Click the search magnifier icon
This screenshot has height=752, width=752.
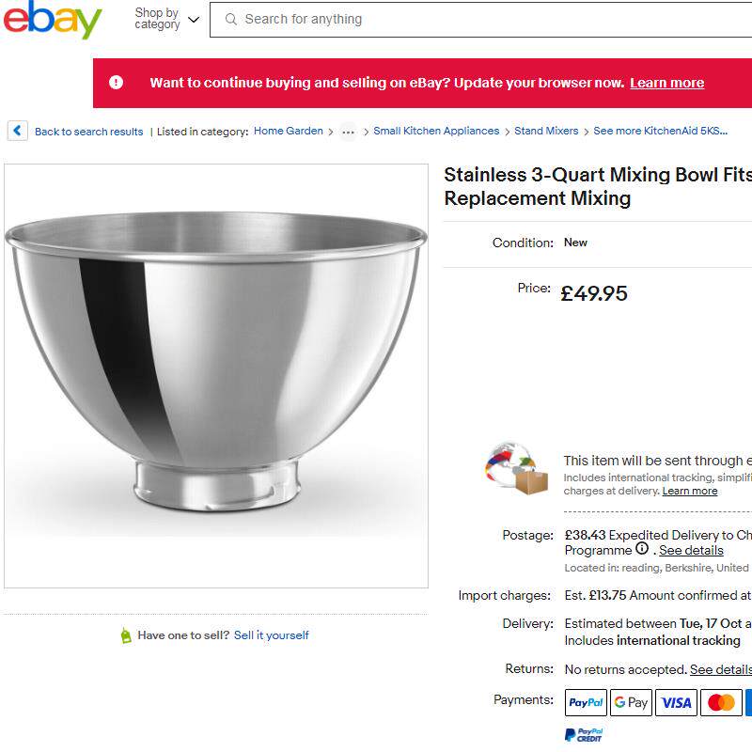point(230,19)
